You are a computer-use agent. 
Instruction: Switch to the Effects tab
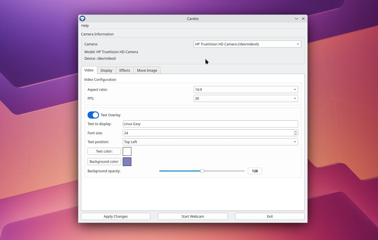[125, 71]
